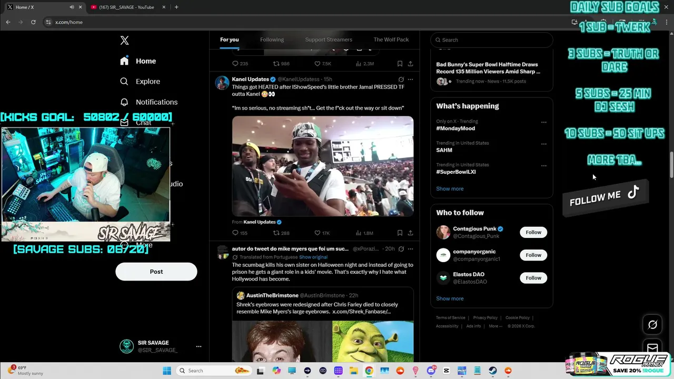Open Steam from the taskbar
This screenshot has width=674, height=379.
[x=493, y=371]
